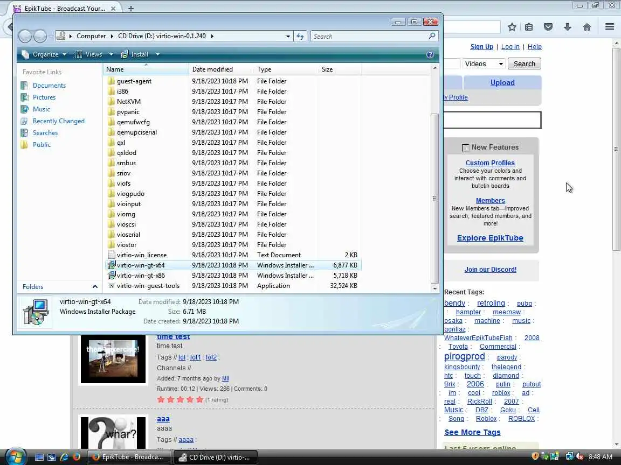Screen dimensions: 621x465
Task: Open the Organize dropdown menu
Action: point(44,54)
